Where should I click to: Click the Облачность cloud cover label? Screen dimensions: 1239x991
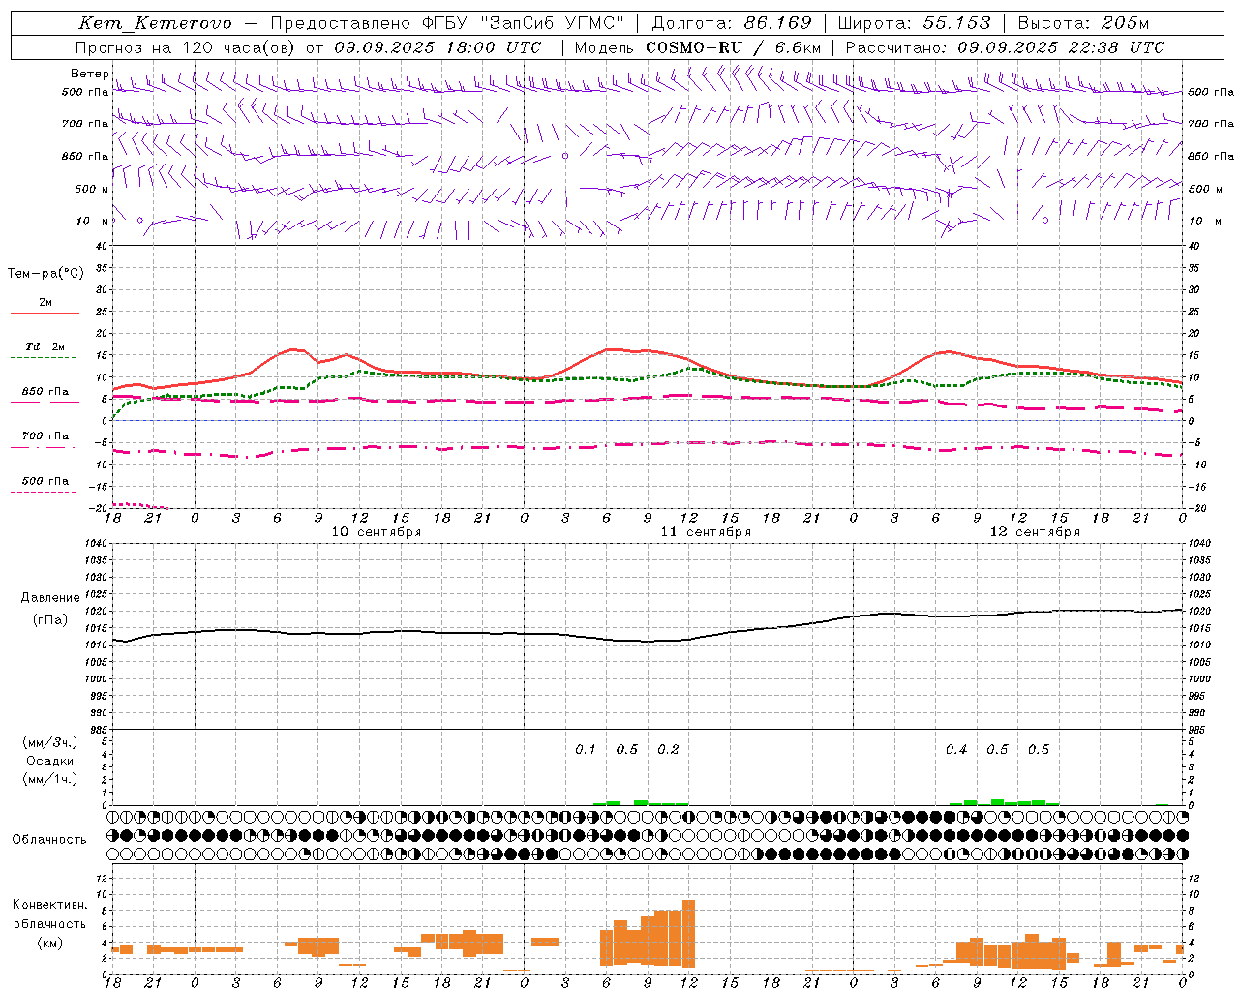pos(49,839)
